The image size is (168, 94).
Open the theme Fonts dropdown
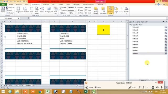click(10, 10)
